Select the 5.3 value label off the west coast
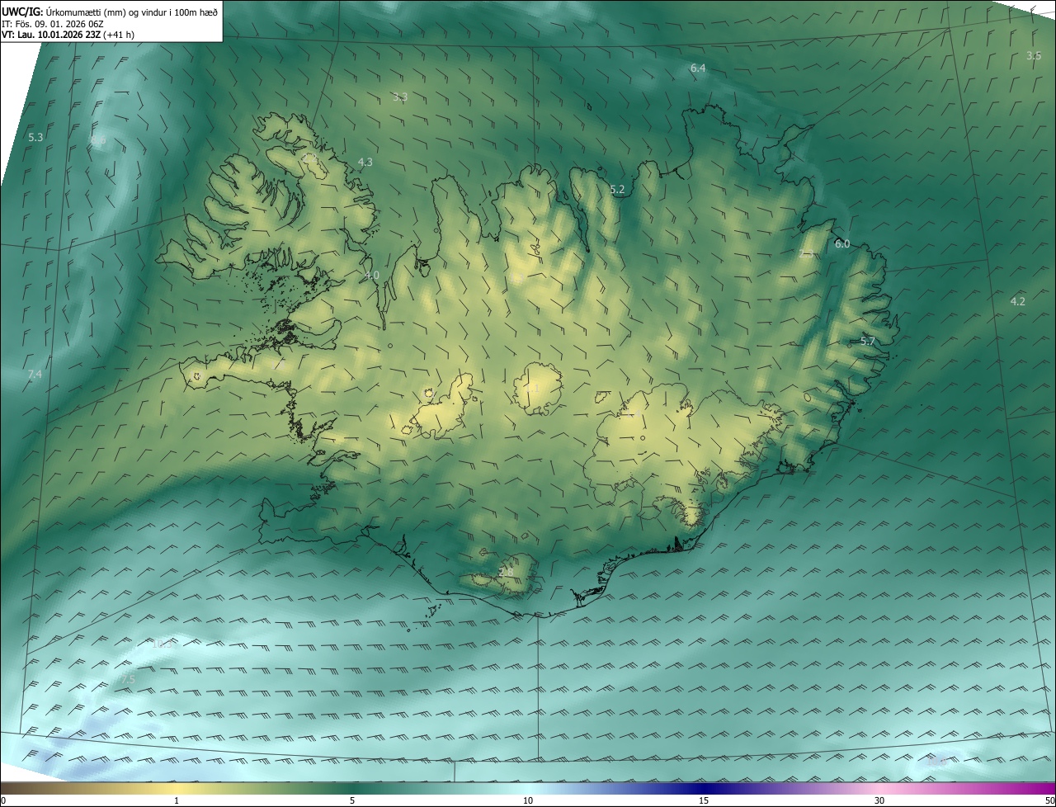The image size is (1056, 807). [35, 137]
